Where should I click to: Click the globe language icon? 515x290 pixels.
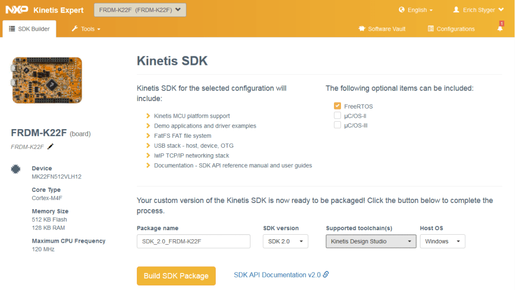click(402, 10)
